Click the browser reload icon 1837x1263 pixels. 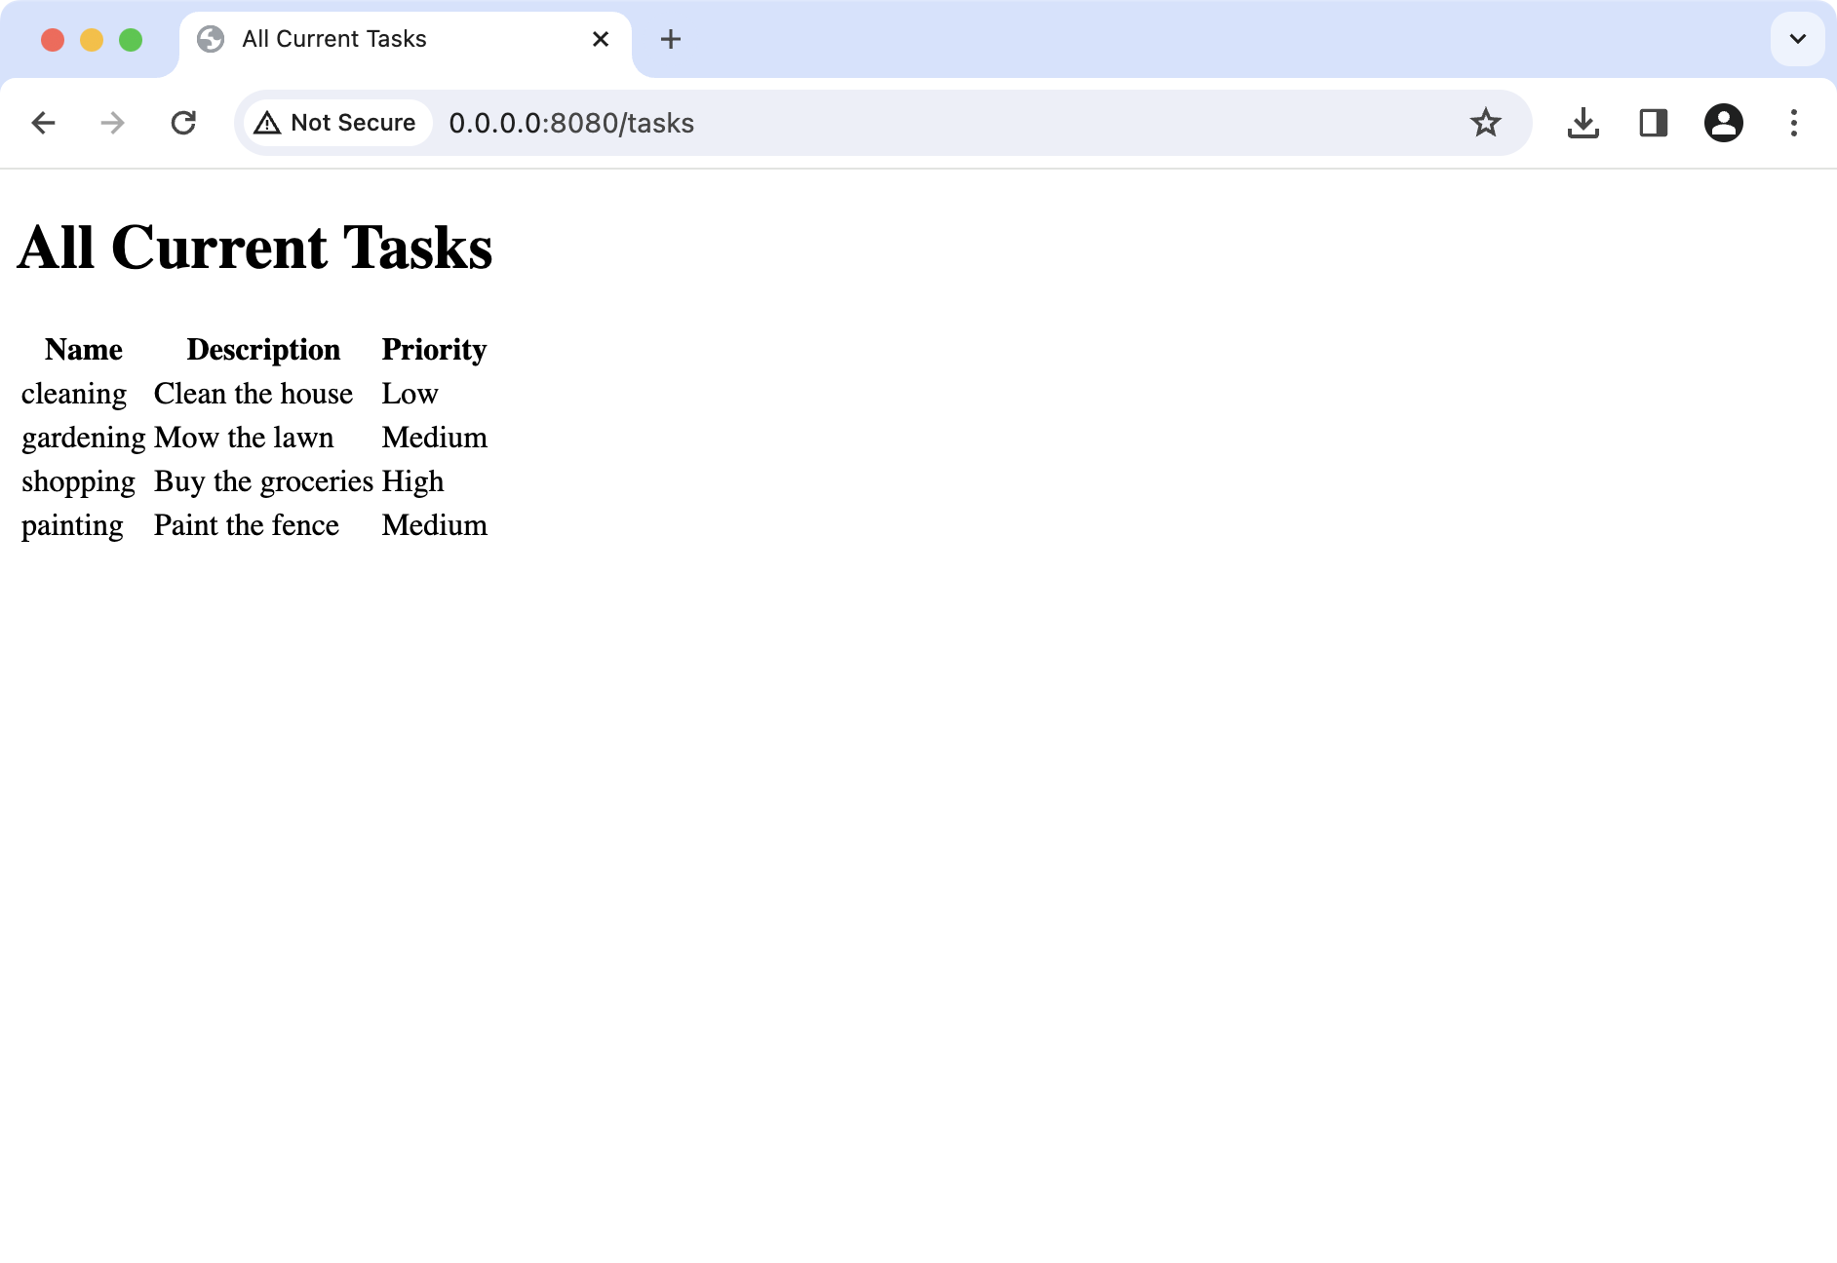tap(183, 123)
